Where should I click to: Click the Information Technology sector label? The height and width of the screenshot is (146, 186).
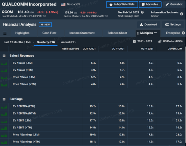point(164,12)
